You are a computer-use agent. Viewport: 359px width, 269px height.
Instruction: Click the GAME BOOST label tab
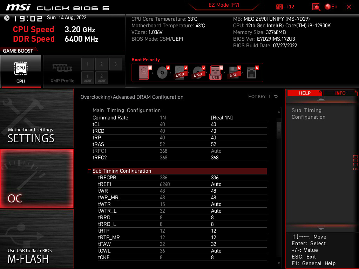[18, 51]
